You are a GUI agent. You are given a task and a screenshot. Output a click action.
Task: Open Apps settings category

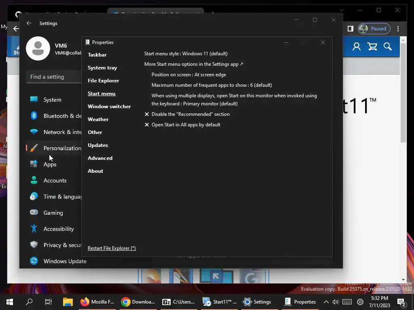[54, 164]
